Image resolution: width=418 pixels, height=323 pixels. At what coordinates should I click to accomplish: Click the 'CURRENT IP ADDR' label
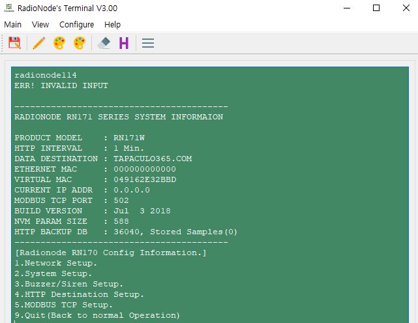click(x=53, y=190)
